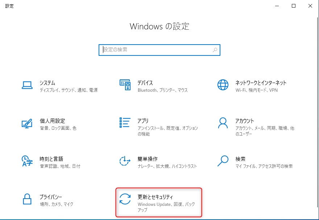This screenshot has height=220, width=319.
Task: Open the 簡単操作 title
Action: pyautogui.click(x=148, y=159)
